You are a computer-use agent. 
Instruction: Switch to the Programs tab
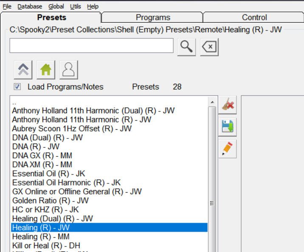(153, 17)
